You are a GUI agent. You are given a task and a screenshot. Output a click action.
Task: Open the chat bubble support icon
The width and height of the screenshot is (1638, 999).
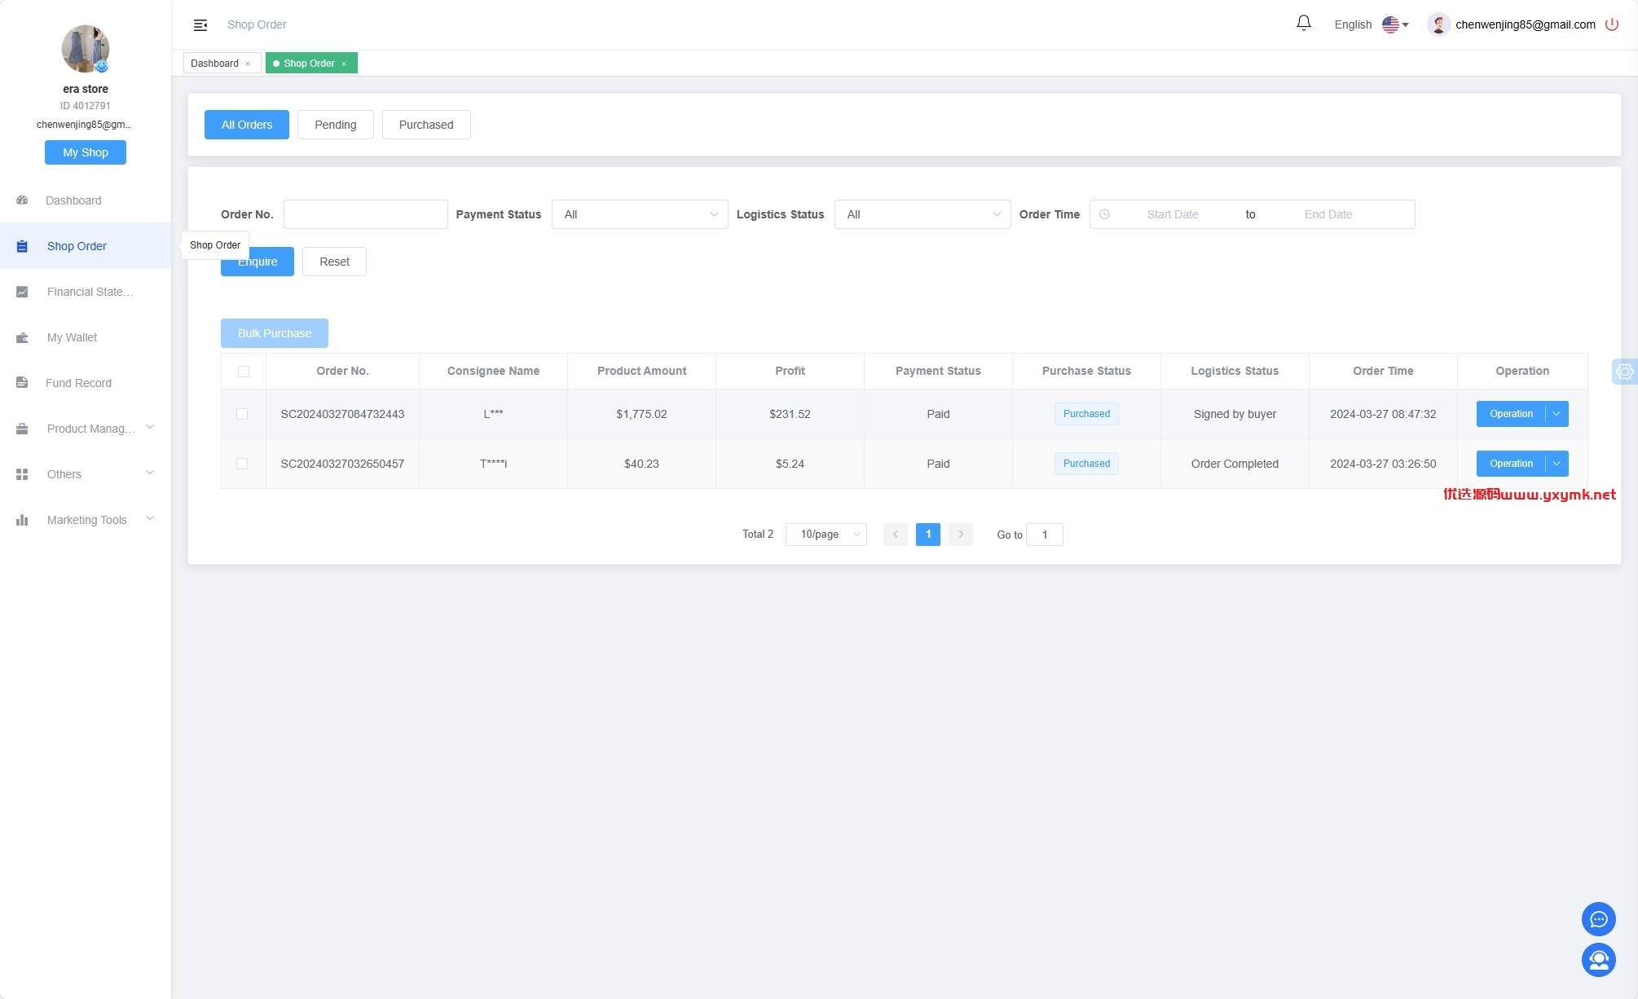tap(1598, 919)
